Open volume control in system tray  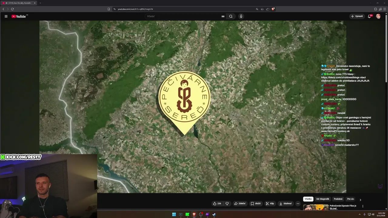click(373, 214)
